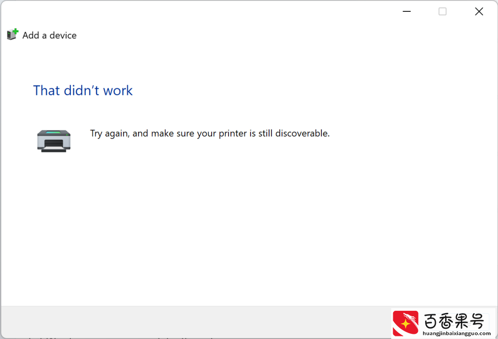This screenshot has width=498, height=339.
Task: Click the printer icon
Action: pos(54,141)
